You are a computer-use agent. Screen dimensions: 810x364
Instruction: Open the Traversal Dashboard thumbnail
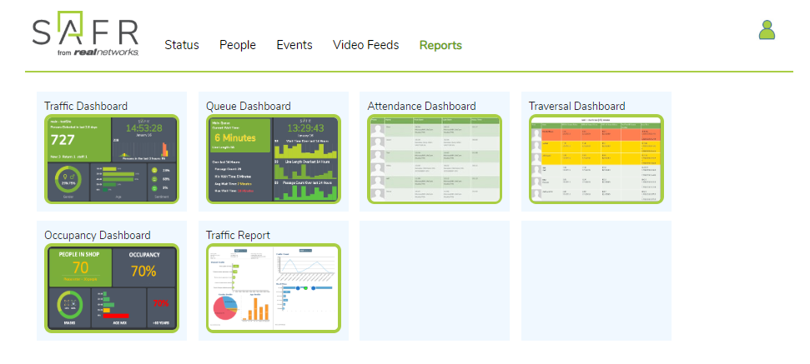596,159
